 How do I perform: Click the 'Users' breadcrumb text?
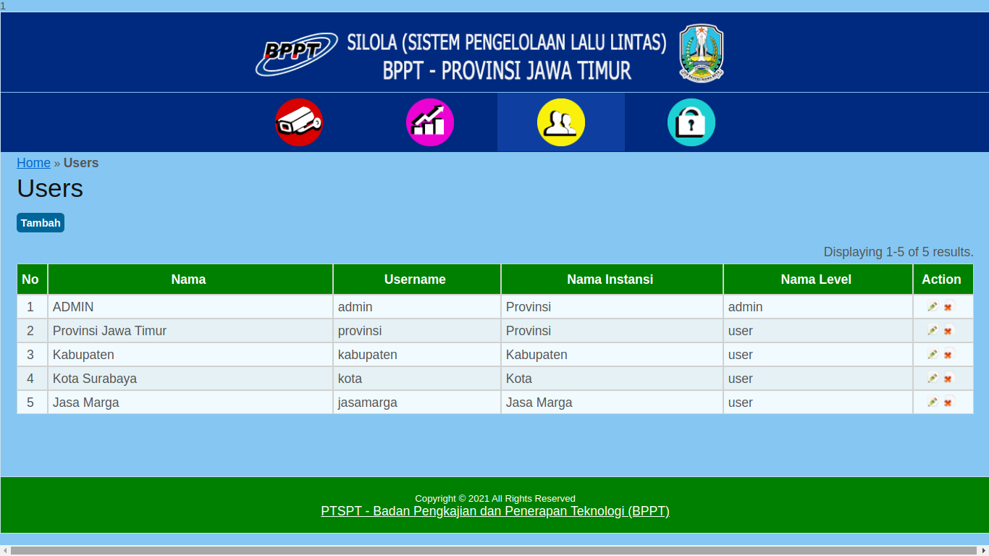(x=81, y=163)
